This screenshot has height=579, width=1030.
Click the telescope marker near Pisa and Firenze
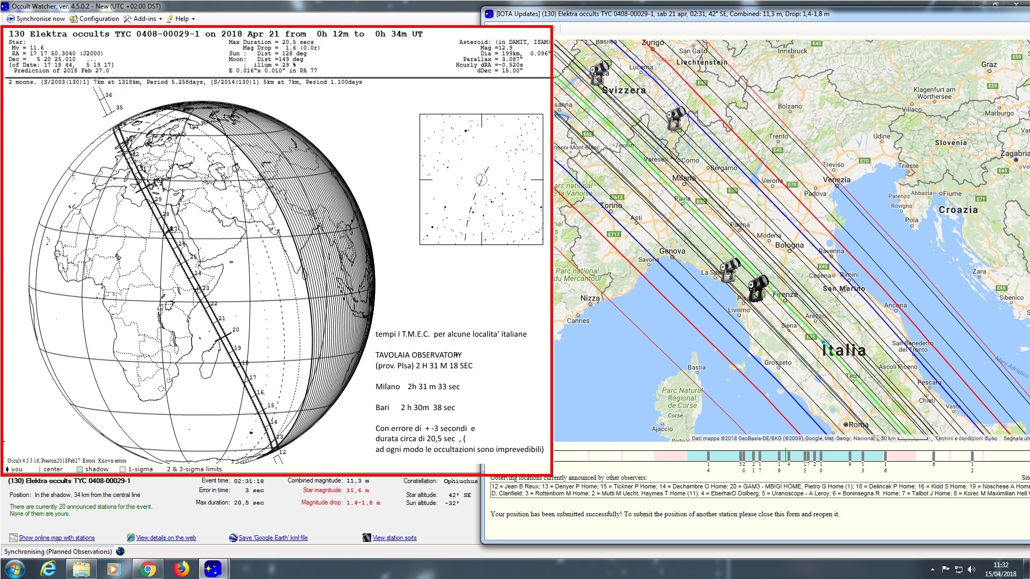[758, 288]
